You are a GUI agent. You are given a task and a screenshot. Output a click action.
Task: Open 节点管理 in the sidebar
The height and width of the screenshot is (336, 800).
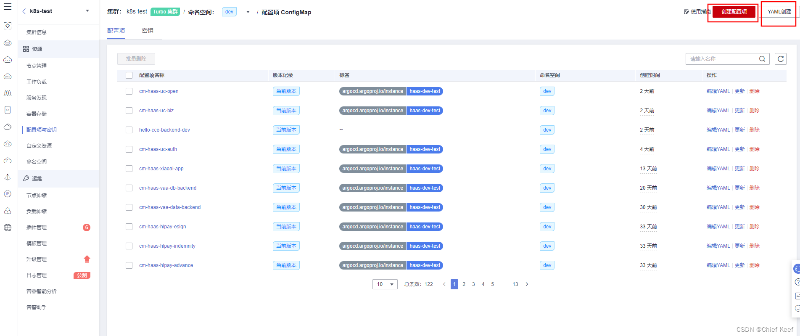[37, 66]
